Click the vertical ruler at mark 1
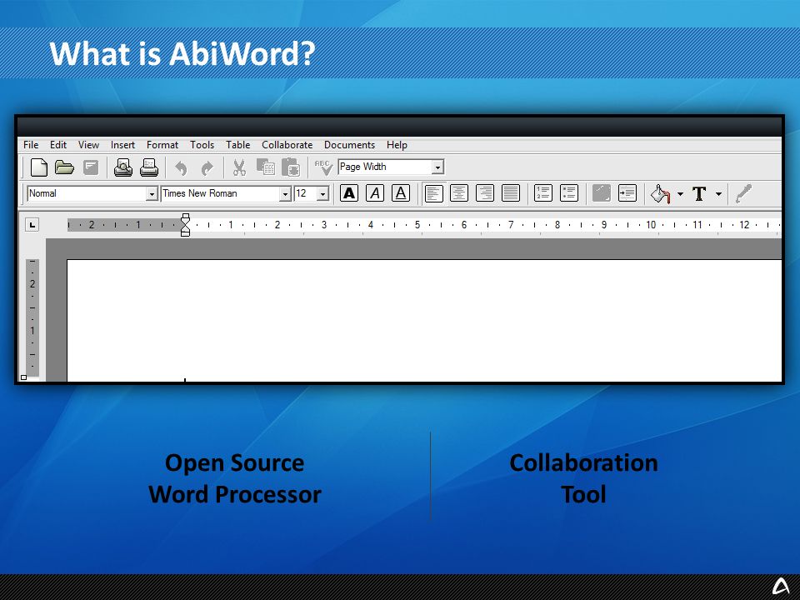The width and height of the screenshot is (800, 600). [32, 331]
